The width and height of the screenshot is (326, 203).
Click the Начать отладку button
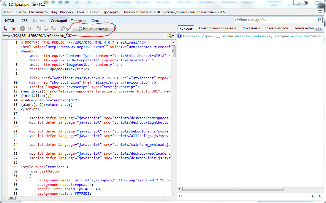[94, 28]
